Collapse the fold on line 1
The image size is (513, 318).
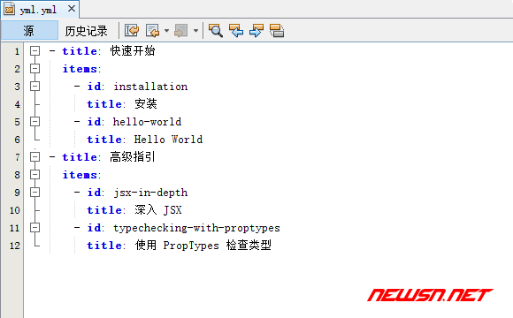[x=34, y=51]
